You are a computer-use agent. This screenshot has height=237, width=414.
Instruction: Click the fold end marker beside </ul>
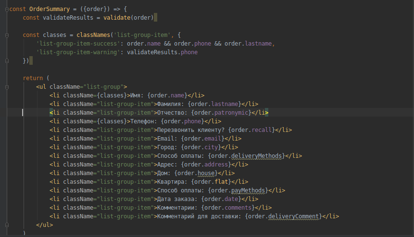pos(7,225)
